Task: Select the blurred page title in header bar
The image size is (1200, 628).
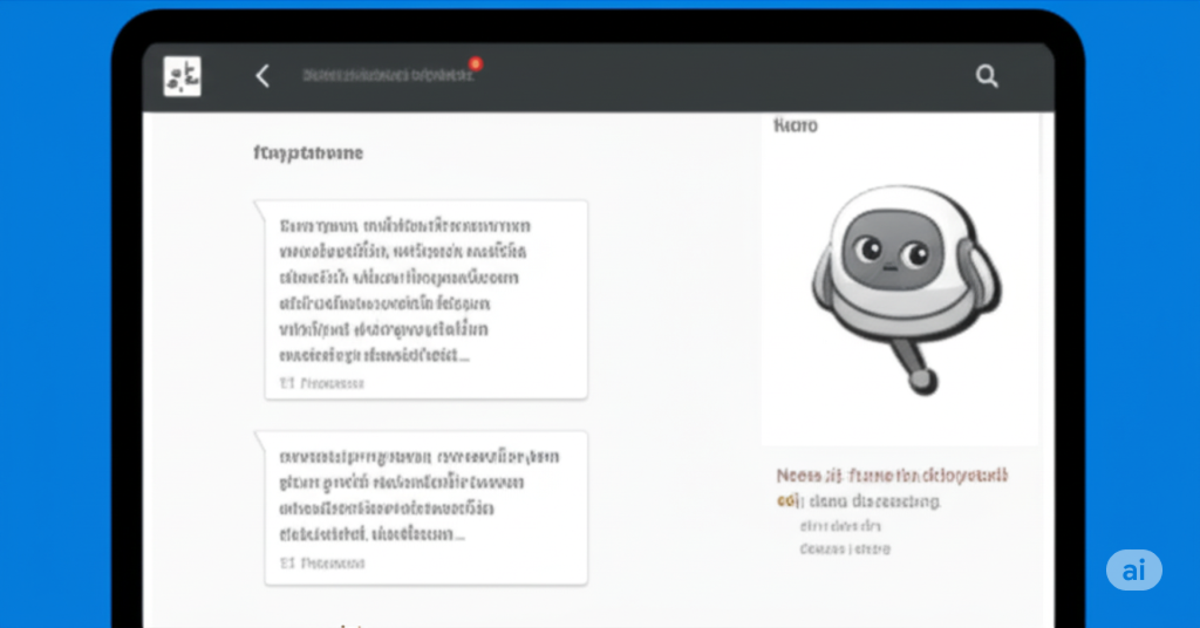Action: tap(387, 76)
